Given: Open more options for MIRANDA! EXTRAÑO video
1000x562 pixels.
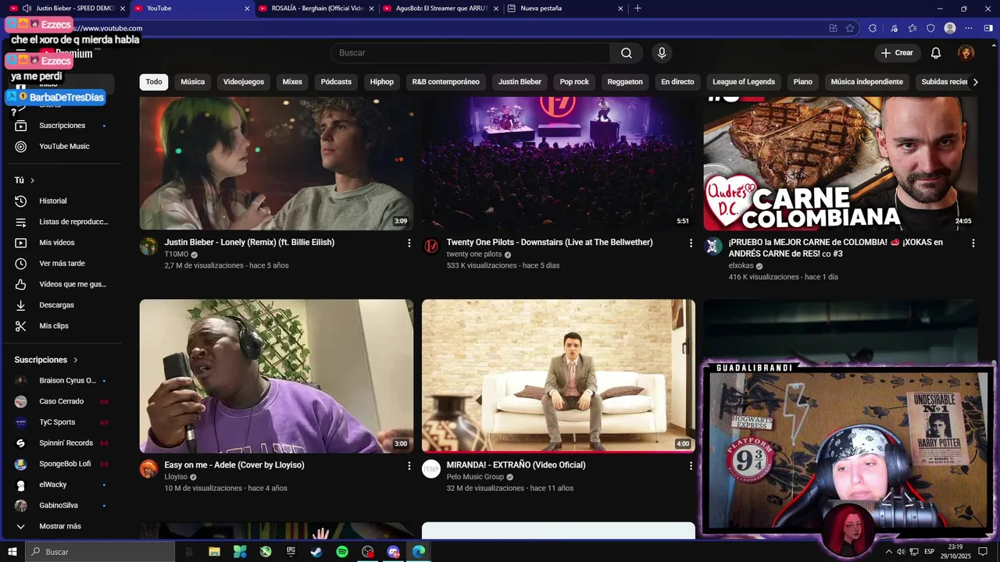Looking at the screenshot, I should click(691, 466).
